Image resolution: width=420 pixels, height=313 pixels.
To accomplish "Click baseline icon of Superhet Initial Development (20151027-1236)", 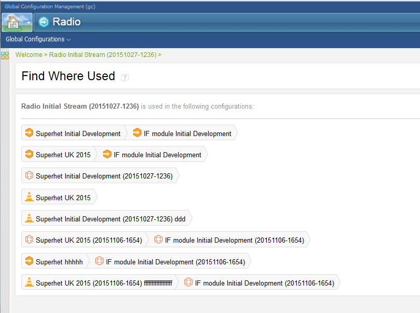I will (30, 176).
